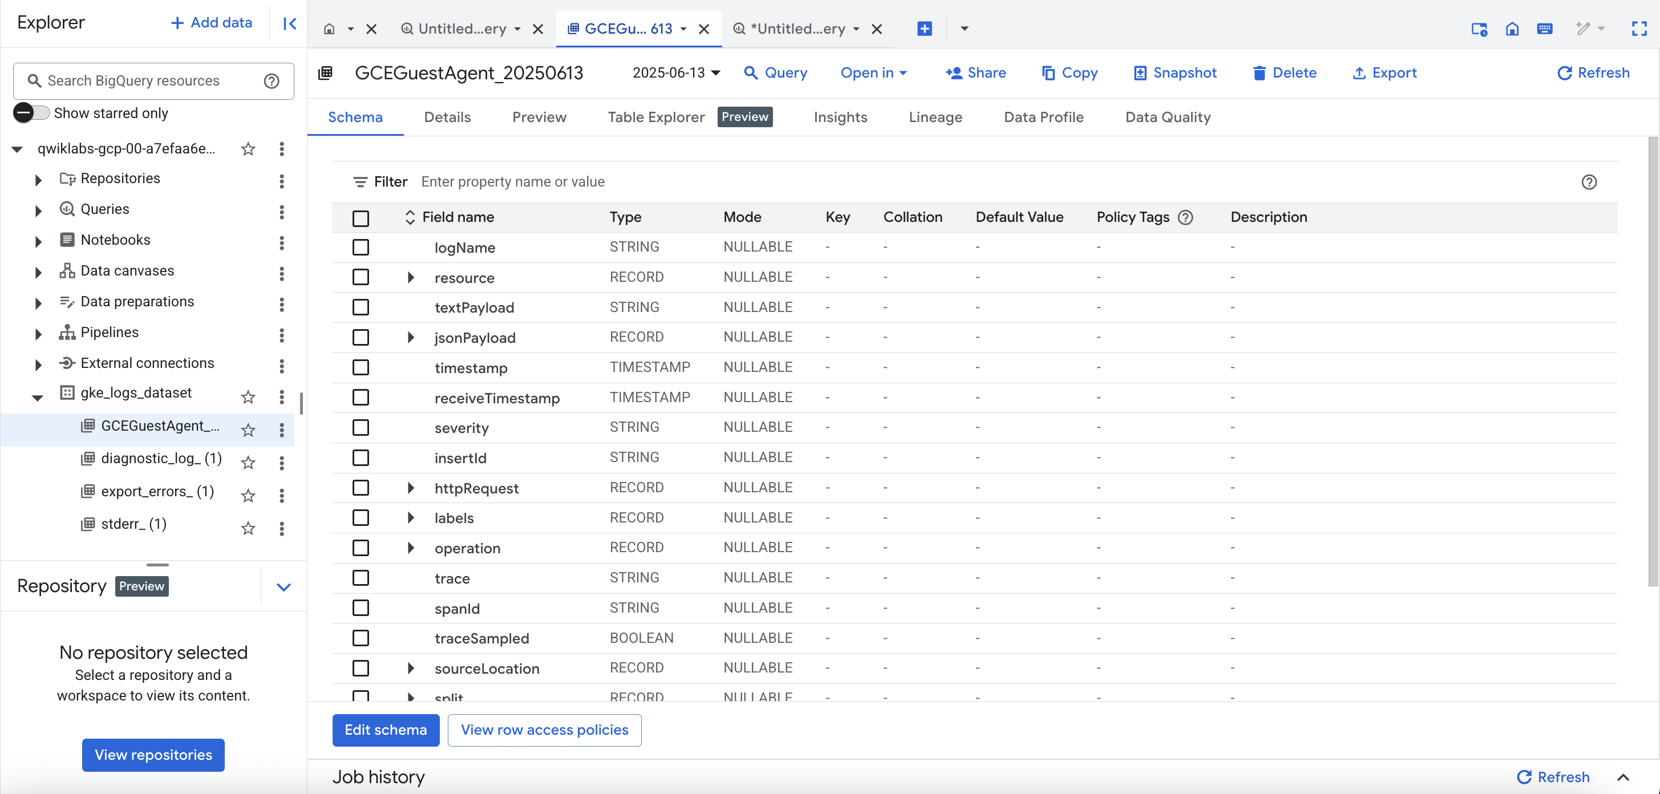Star the GCEGuestAgent table

click(x=248, y=430)
